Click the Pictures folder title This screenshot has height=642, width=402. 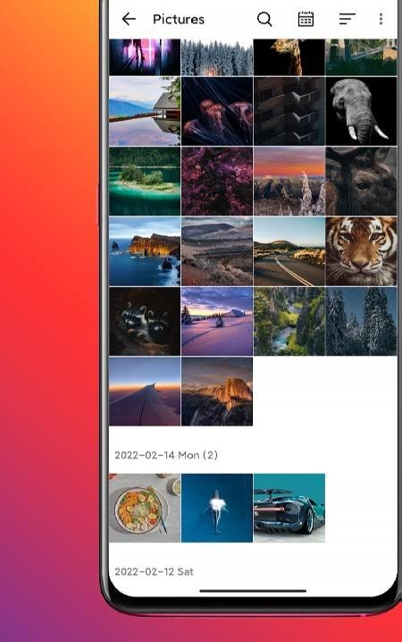(x=179, y=20)
